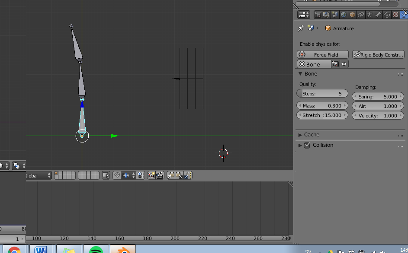408x253 pixels.
Task: Click the Armature object in the breadcrumb
Action: point(339,28)
